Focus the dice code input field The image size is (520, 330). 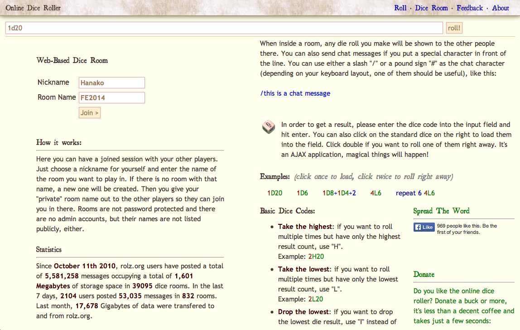tap(224, 28)
